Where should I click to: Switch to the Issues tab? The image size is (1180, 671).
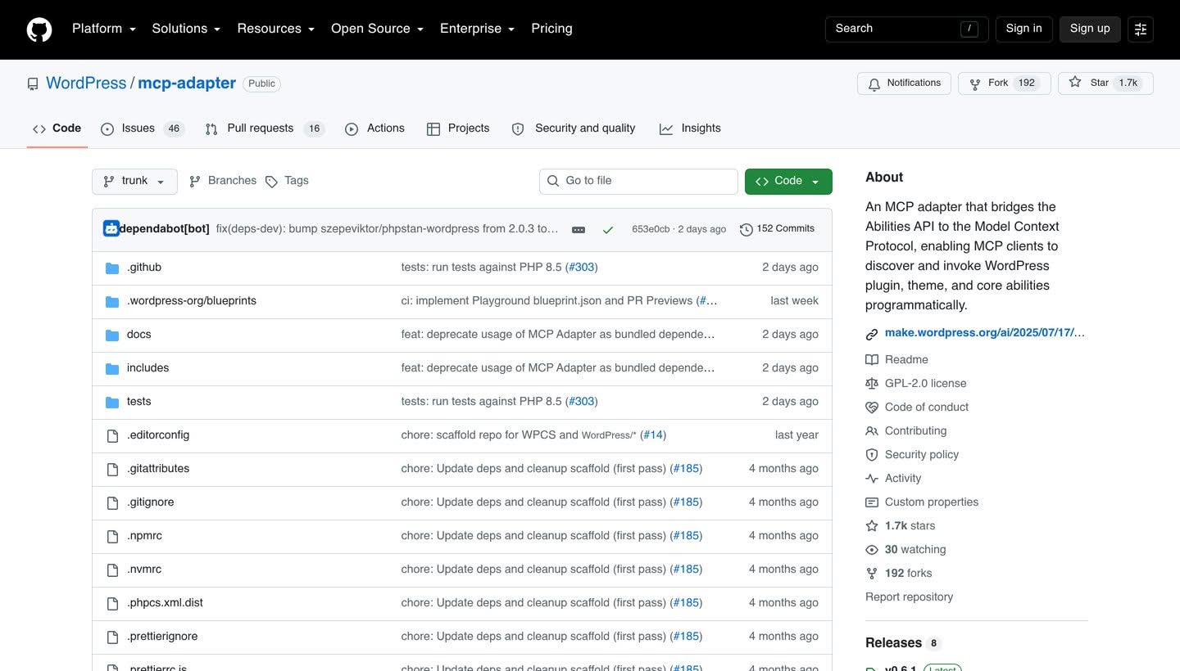point(143,128)
